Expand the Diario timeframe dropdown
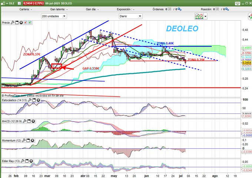The width and height of the screenshot is (252, 178). pos(130,16)
